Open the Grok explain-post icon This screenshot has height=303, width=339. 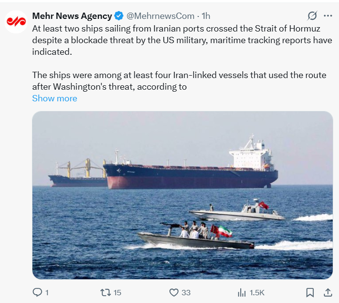(x=312, y=16)
